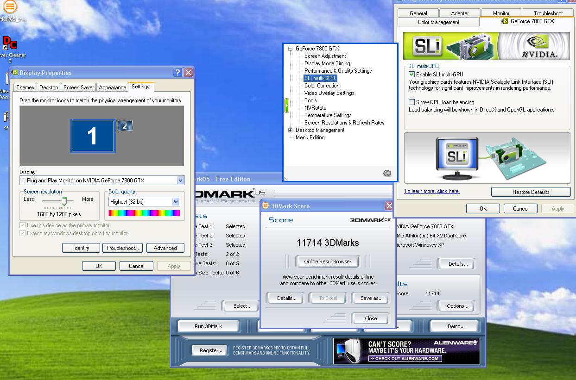
Task: Click the round pin icon in NVIDIA menu
Action: point(387,173)
